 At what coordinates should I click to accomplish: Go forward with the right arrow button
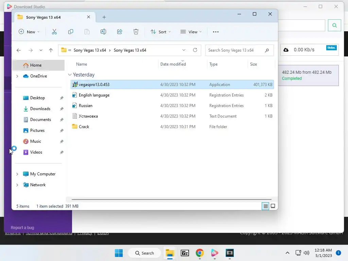point(30,50)
